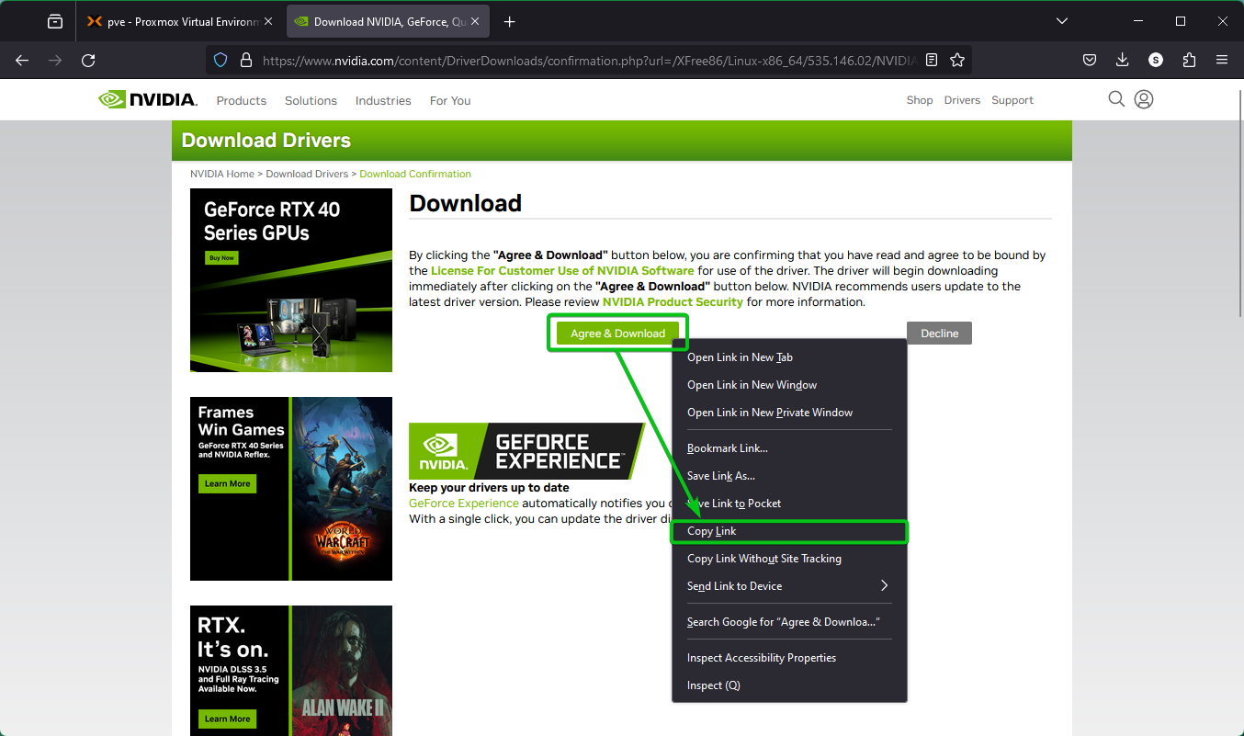Open Firefox View icon in tab bar

[55, 21]
